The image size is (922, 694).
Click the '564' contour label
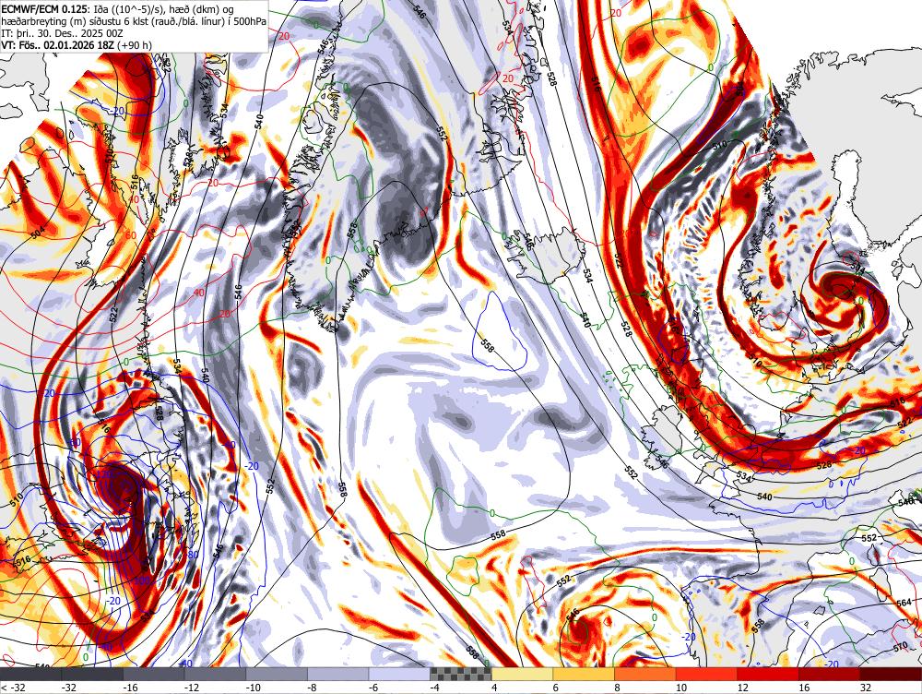[904, 603]
